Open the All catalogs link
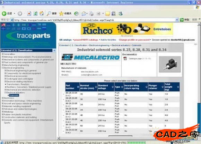 click(x=65, y=40)
